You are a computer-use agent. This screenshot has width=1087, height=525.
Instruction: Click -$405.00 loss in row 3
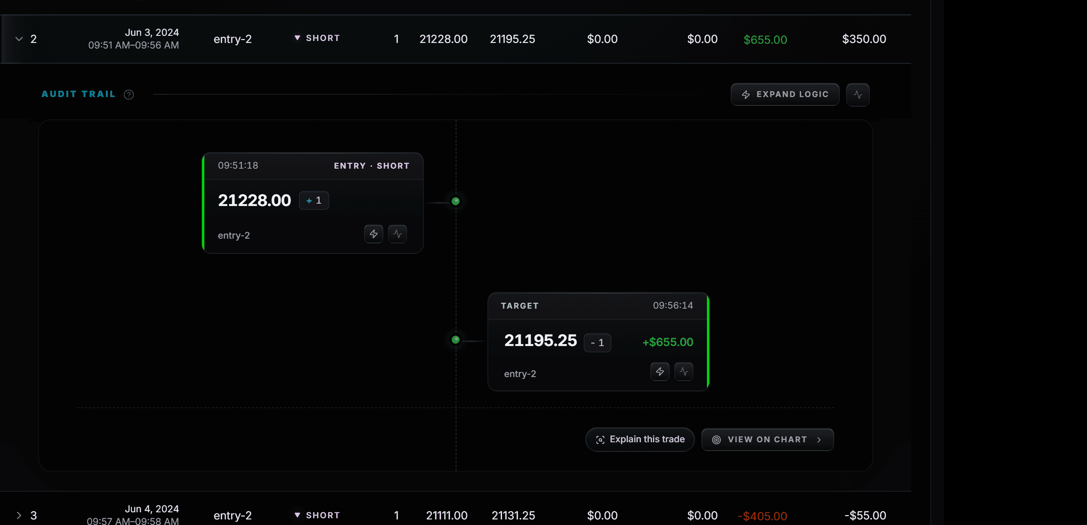[763, 516]
